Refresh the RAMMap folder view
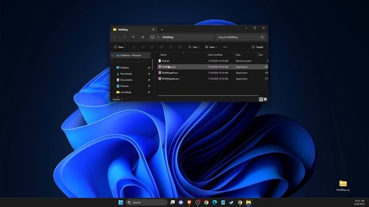 [143, 37]
